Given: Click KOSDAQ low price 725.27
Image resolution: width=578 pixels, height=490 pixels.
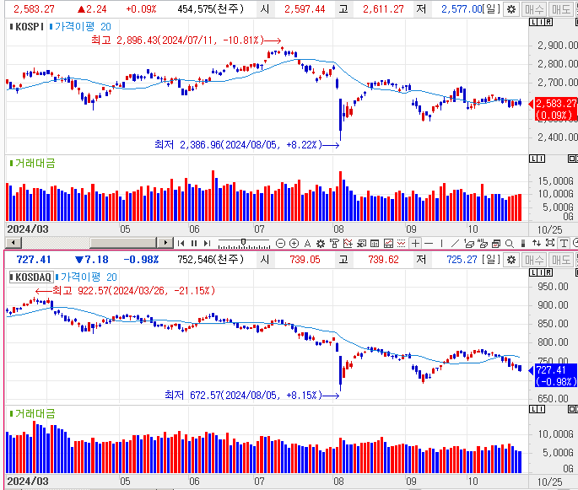Looking at the screenshot, I should pos(462,260).
